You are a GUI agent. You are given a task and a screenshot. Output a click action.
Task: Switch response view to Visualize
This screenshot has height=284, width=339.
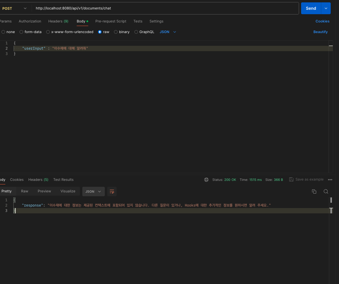click(68, 191)
